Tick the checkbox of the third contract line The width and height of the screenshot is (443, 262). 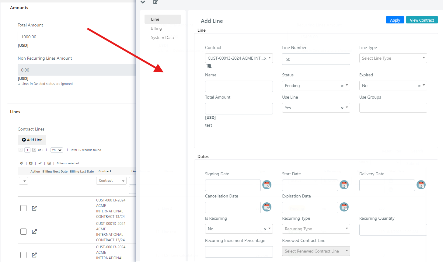pos(23,255)
